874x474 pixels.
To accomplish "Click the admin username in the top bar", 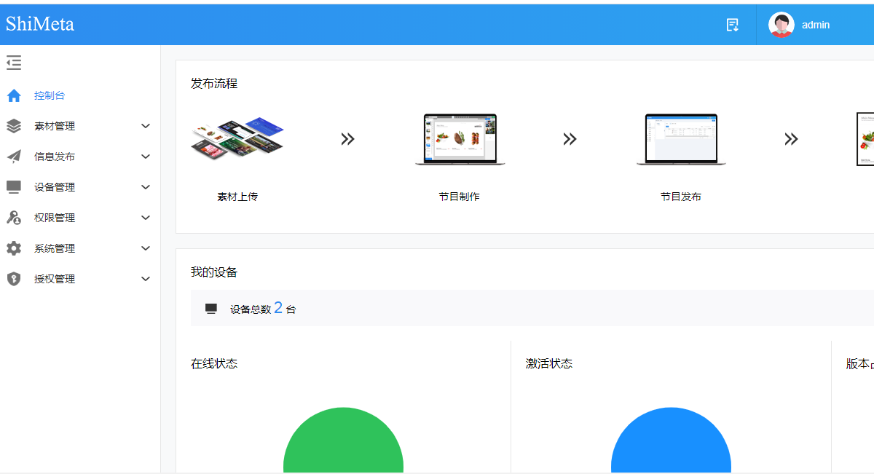I will (814, 24).
